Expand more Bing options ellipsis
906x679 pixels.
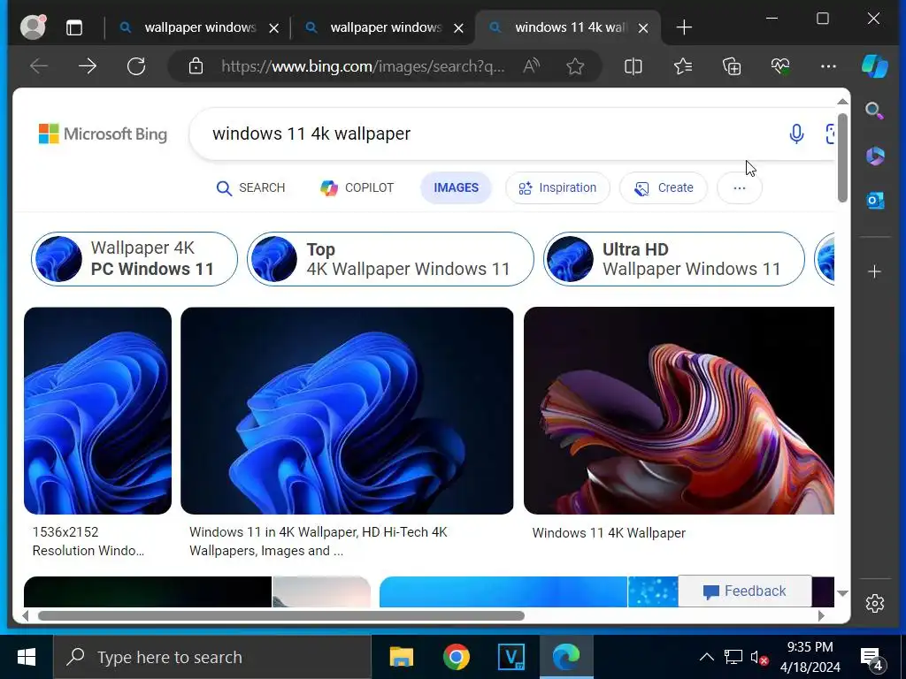pyautogui.click(x=740, y=187)
